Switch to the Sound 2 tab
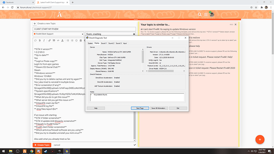The width and height of the screenshot is (274, 154). pyautogui.click(x=111, y=43)
